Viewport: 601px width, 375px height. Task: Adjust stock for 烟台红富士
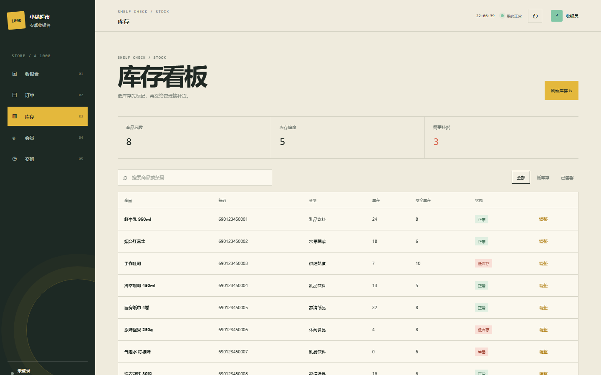[543, 241]
